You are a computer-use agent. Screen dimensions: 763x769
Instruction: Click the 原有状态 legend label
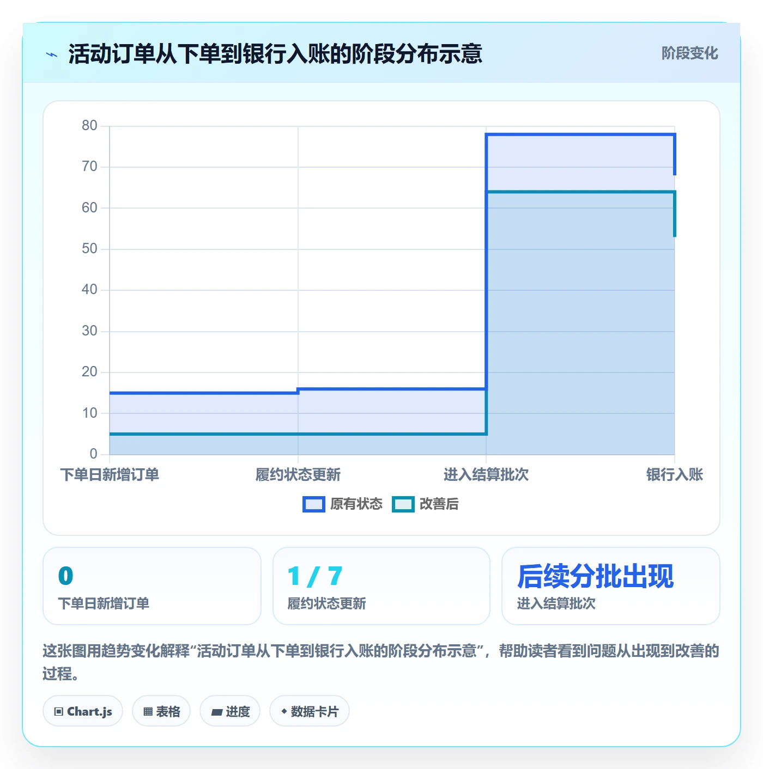(356, 504)
